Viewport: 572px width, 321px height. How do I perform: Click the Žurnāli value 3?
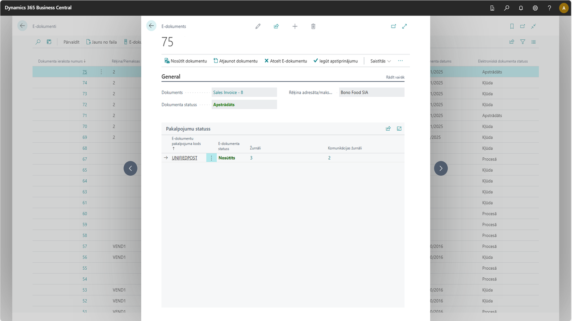[x=251, y=158]
